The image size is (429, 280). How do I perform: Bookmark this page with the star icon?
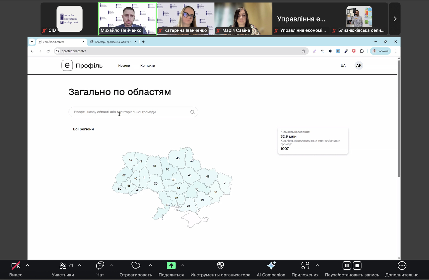[x=303, y=51]
